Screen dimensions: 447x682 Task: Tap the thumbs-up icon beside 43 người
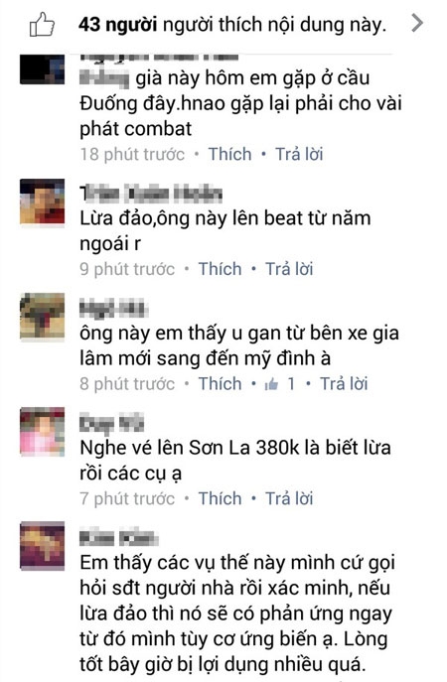[42, 24]
